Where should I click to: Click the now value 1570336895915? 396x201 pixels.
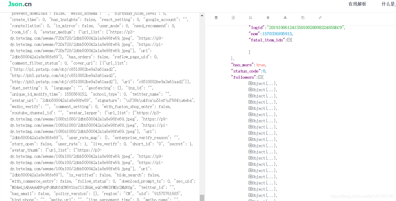click(277, 34)
